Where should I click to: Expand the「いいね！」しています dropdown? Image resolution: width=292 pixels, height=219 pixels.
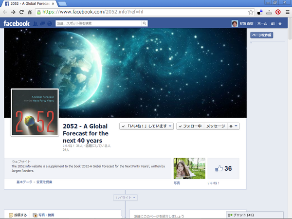[x=146, y=126]
